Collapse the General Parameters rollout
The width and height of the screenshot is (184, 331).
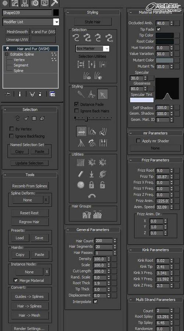[x=68, y=229]
